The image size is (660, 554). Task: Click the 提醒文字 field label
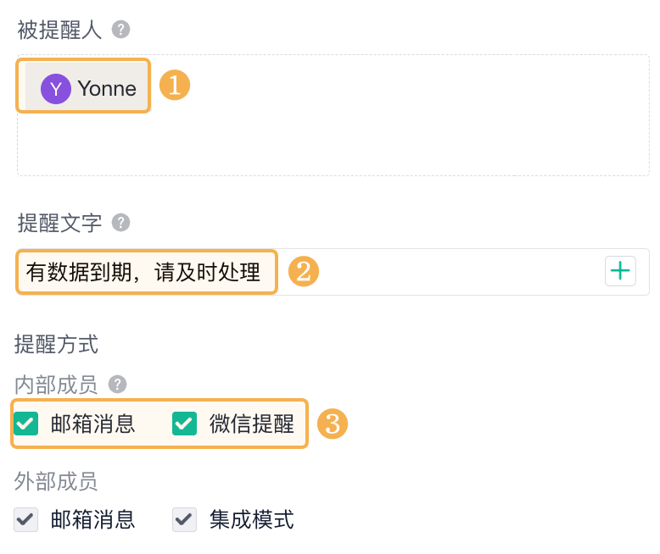[59, 223]
